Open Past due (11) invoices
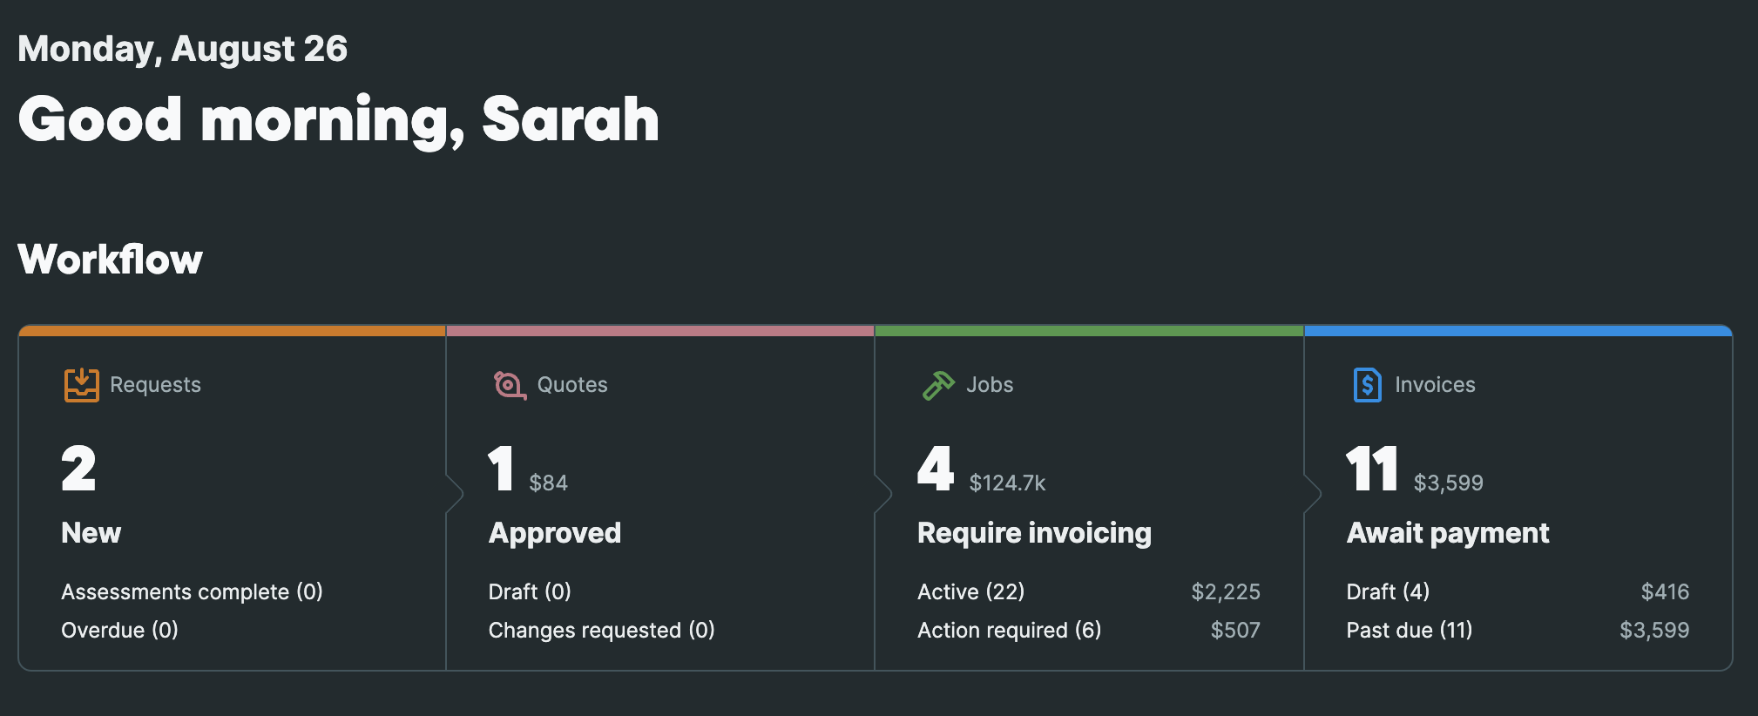The height and width of the screenshot is (716, 1758). tap(1409, 631)
